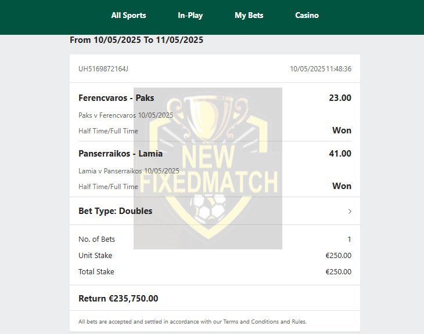Click the From 10/05/2025 To 11/05/2025 date range
Viewport: 424px width, 334px height.
(136, 40)
